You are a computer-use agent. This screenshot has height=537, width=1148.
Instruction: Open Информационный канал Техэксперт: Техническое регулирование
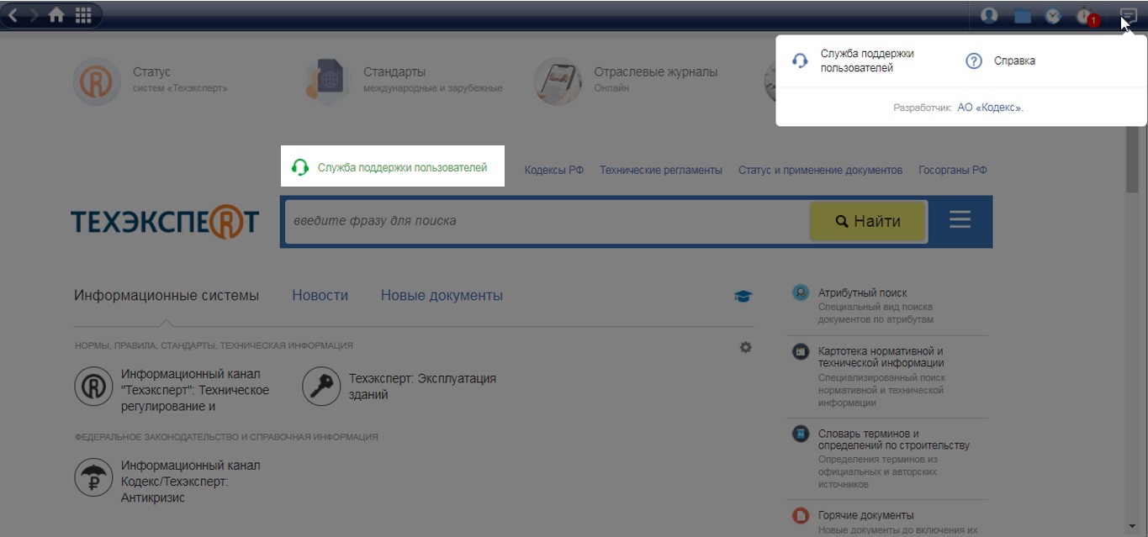point(172,390)
